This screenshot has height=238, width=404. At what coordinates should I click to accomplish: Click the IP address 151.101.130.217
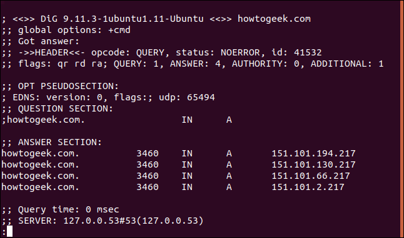[x=313, y=164]
